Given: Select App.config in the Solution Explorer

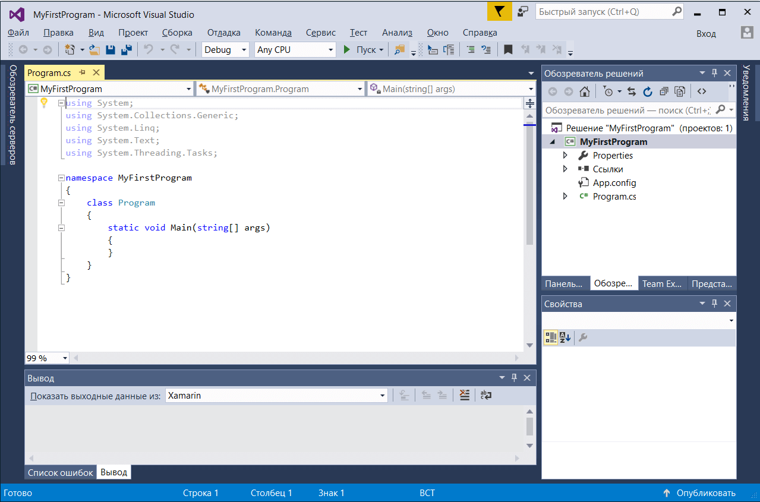Looking at the screenshot, I should click(614, 183).
